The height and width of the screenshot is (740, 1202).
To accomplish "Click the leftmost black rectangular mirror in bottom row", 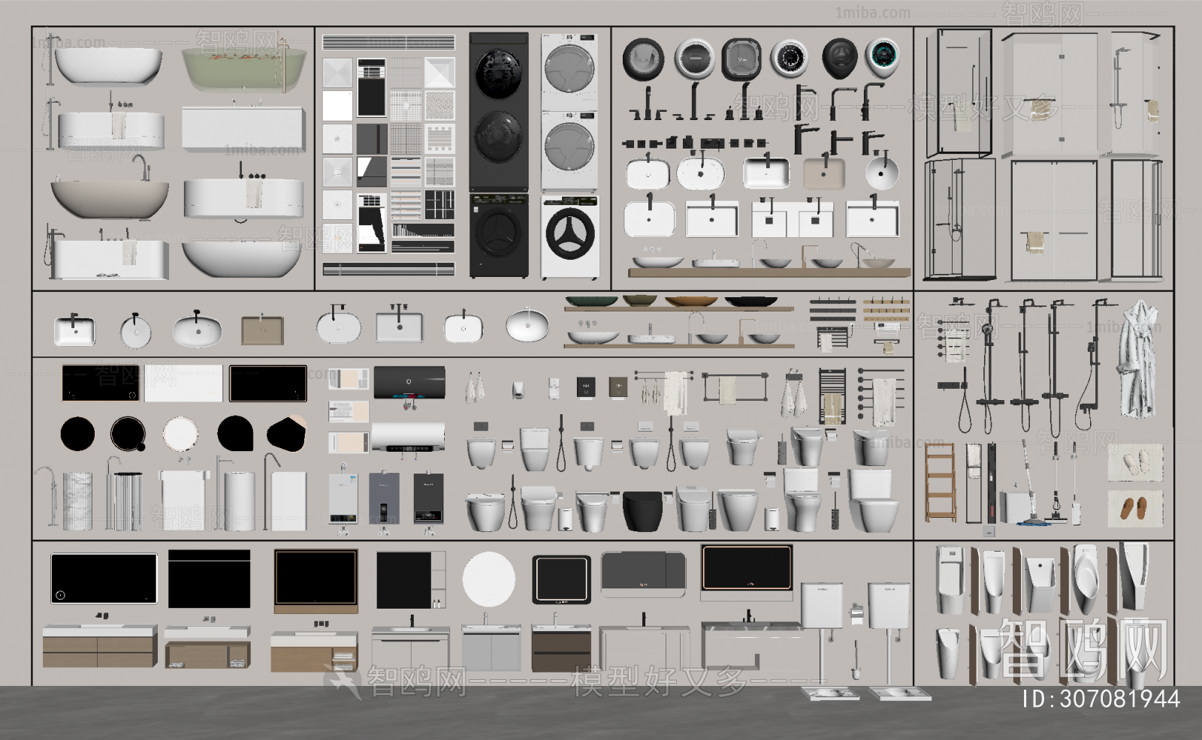I will (104, 579).
